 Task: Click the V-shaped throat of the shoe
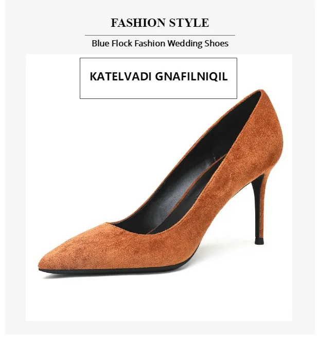pos(107,223)
